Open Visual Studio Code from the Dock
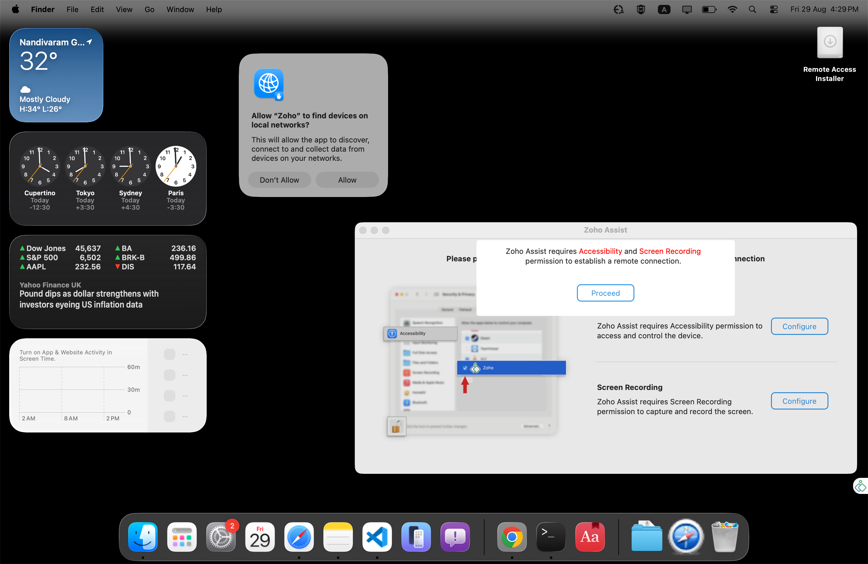Image resolution: width=868 pixels, height=564 pixels. (x=377, y=537)
